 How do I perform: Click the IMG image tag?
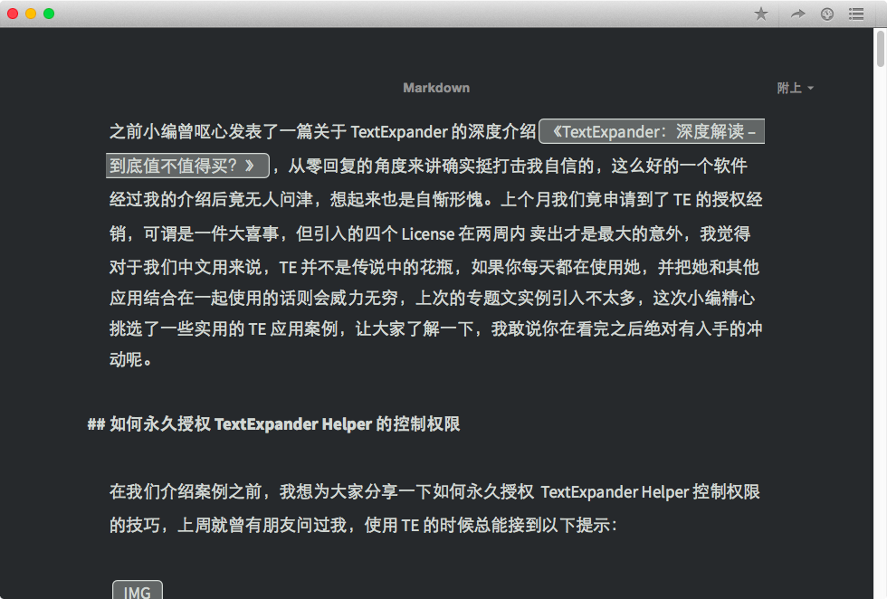pos(137,592)
